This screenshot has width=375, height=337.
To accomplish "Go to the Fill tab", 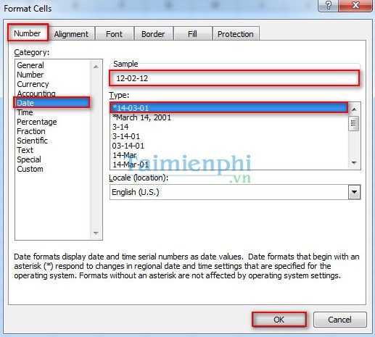I will 192,34.
